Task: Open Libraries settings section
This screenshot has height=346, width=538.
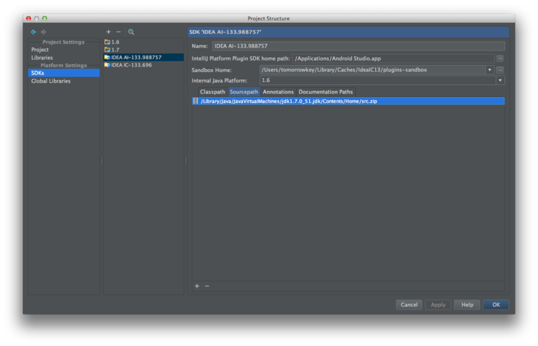Action: coord(42,58)
